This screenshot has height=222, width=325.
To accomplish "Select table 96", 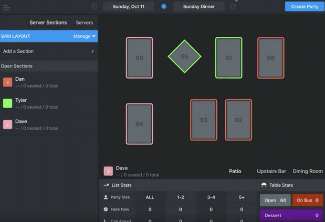I will point(271,58).
